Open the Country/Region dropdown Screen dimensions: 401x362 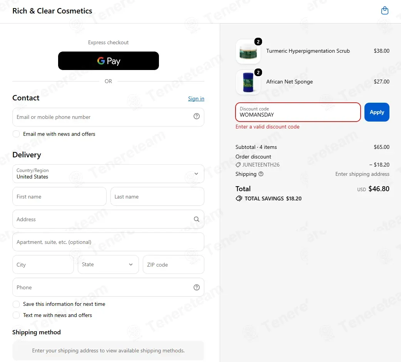(x=108, y=173)
